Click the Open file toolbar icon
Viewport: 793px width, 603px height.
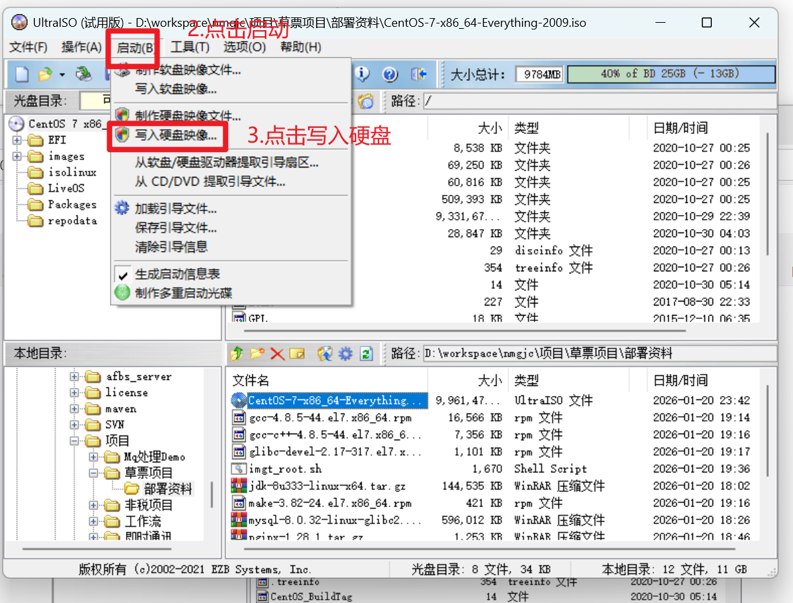(x=45, y=74)
